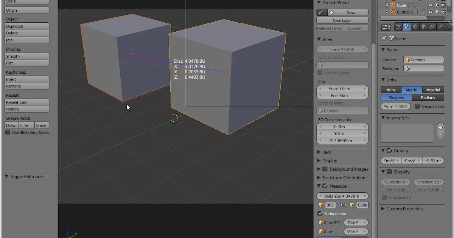Open the Camera dropdown in Scene panel
Image resolution: width=454 pixels, height=238 pixels.
423,60
